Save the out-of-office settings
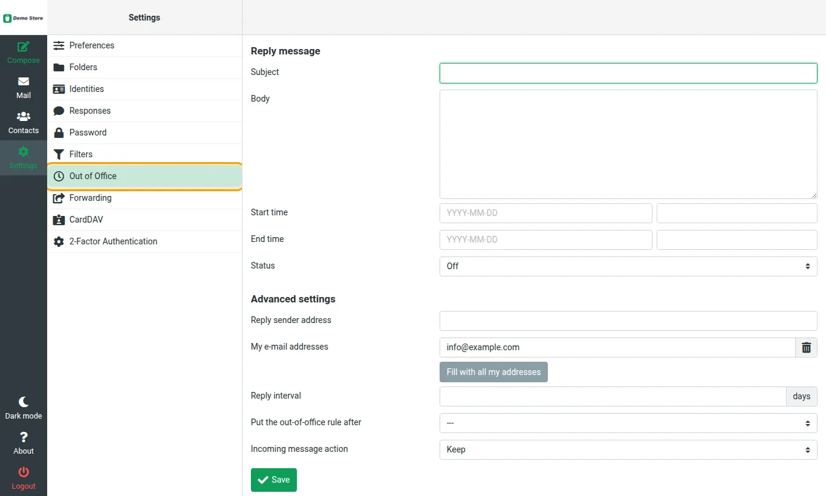 pos(274,480)
